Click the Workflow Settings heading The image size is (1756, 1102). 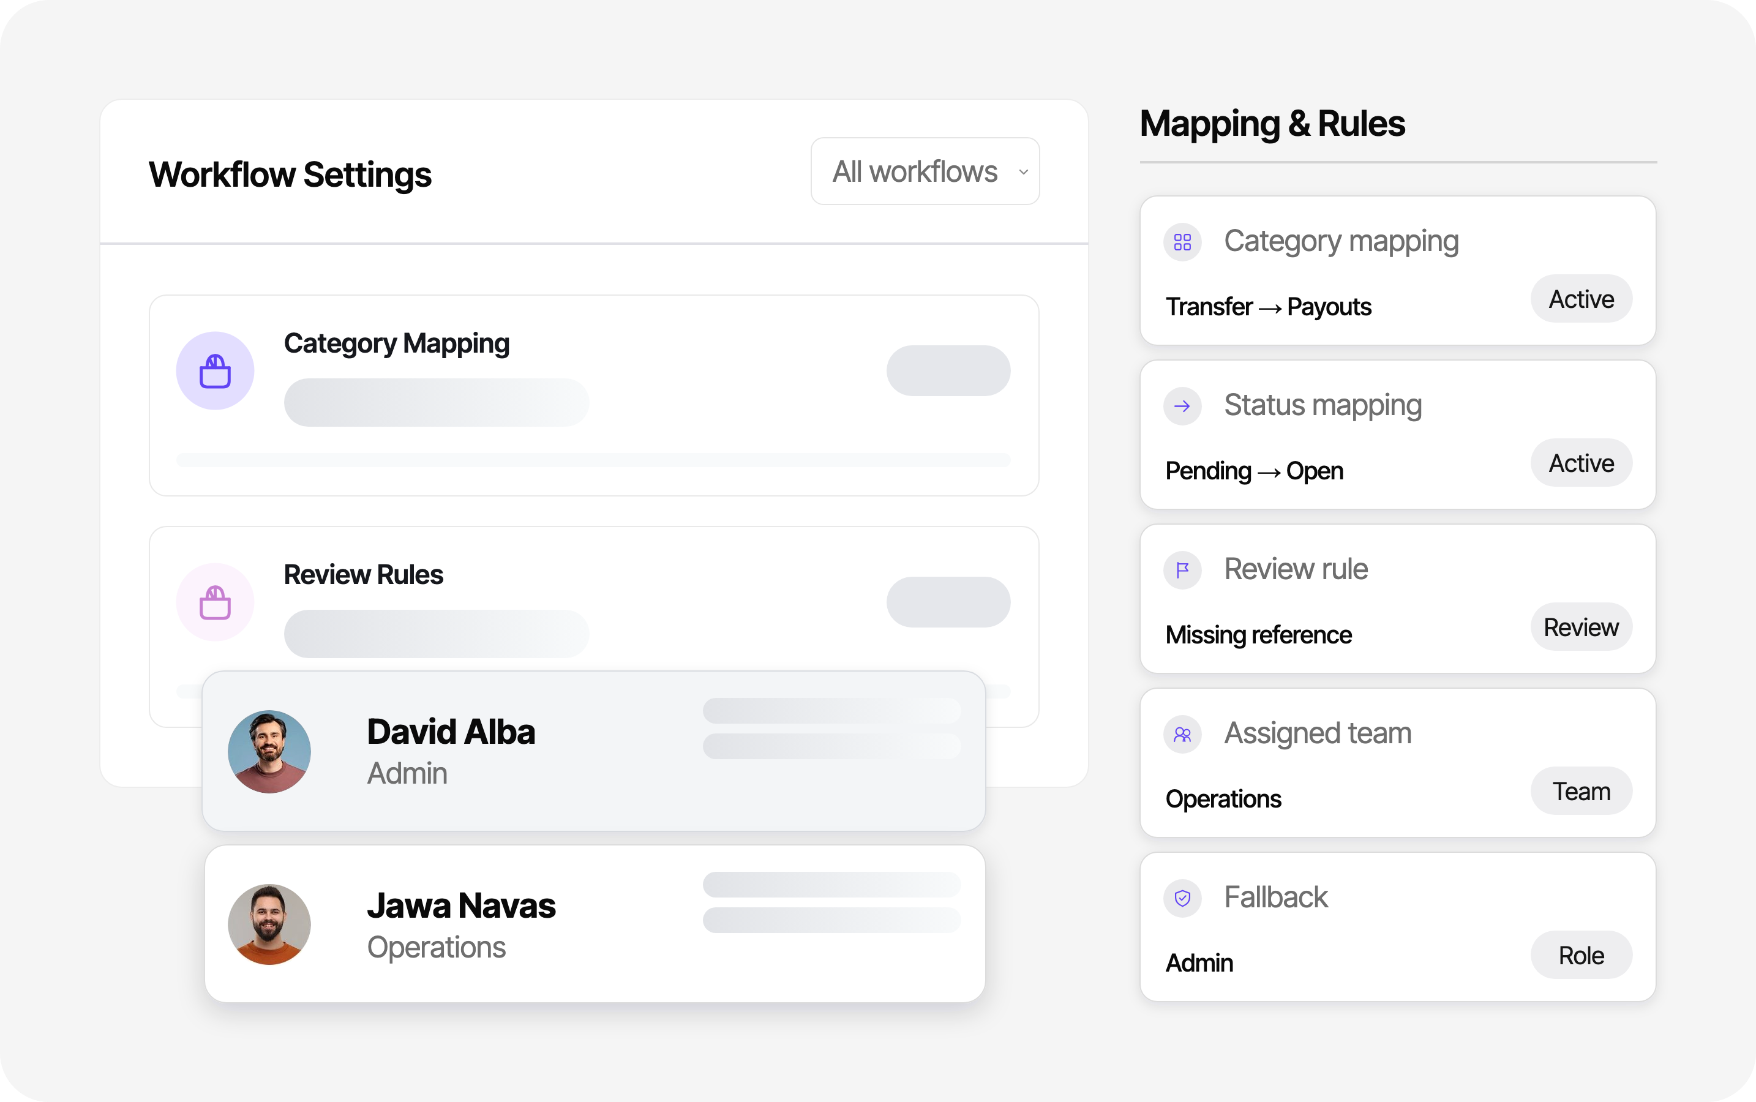(290, 175)
